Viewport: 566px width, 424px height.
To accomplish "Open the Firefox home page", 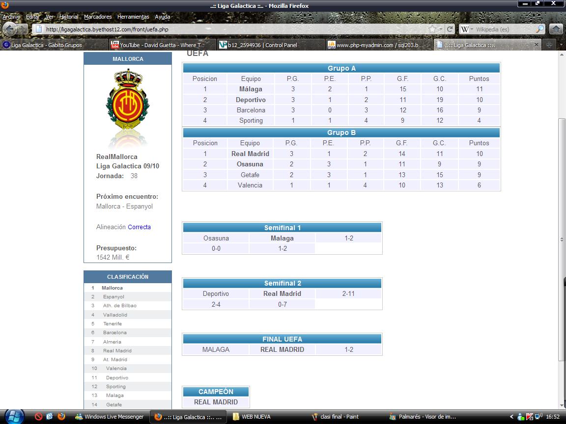I will pyautogui.click(x=556, y=29).
